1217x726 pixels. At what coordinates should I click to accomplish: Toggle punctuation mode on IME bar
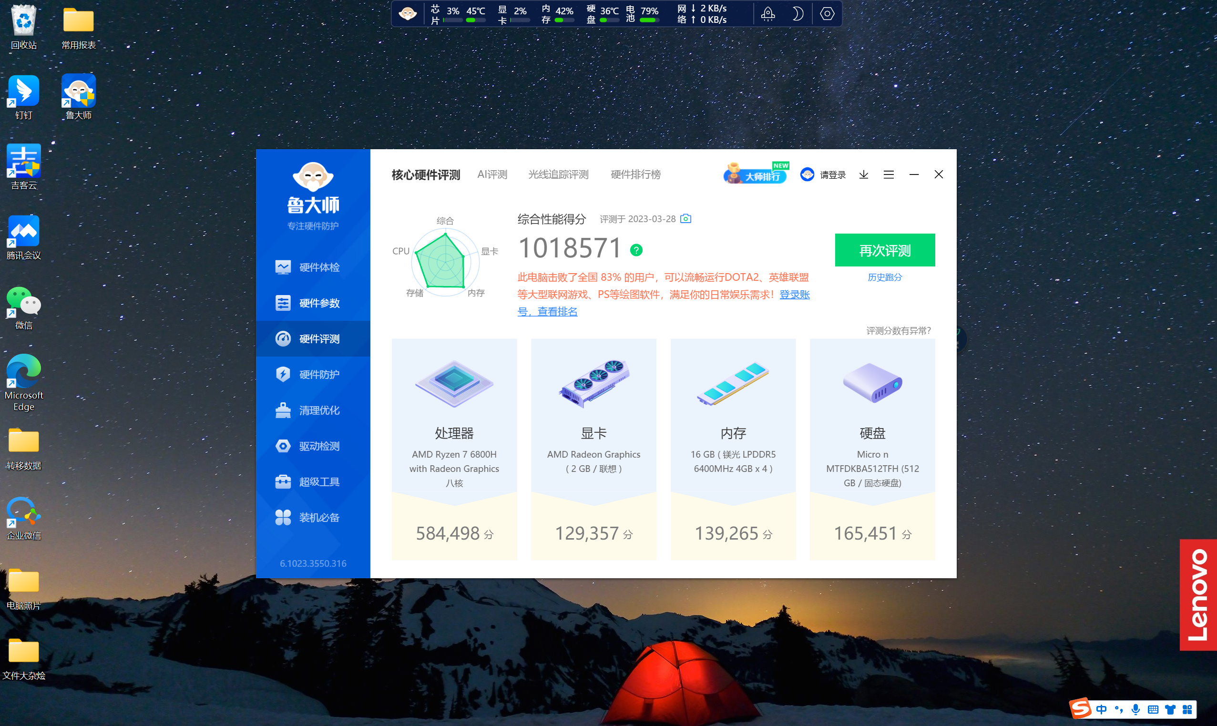point(1119,709)
